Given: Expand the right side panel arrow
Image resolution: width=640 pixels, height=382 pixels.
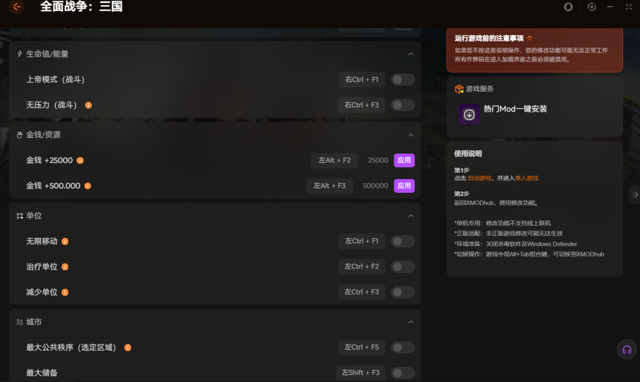Looking at the screenshot, I should [635, 195].
